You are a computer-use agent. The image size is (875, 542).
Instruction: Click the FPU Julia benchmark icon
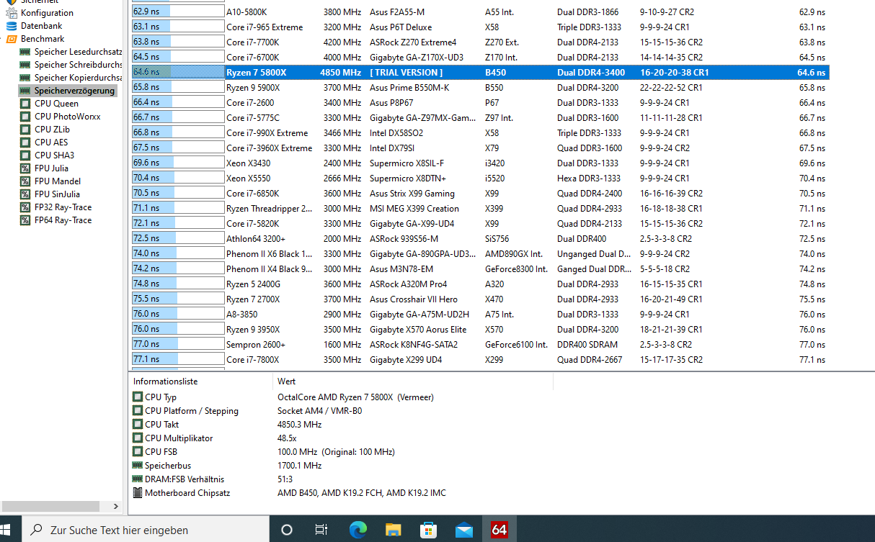(x=25, y=168)
